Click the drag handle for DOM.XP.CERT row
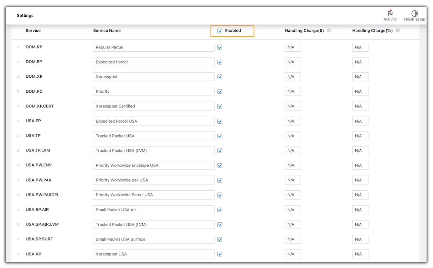 click(x=18, y=107)
